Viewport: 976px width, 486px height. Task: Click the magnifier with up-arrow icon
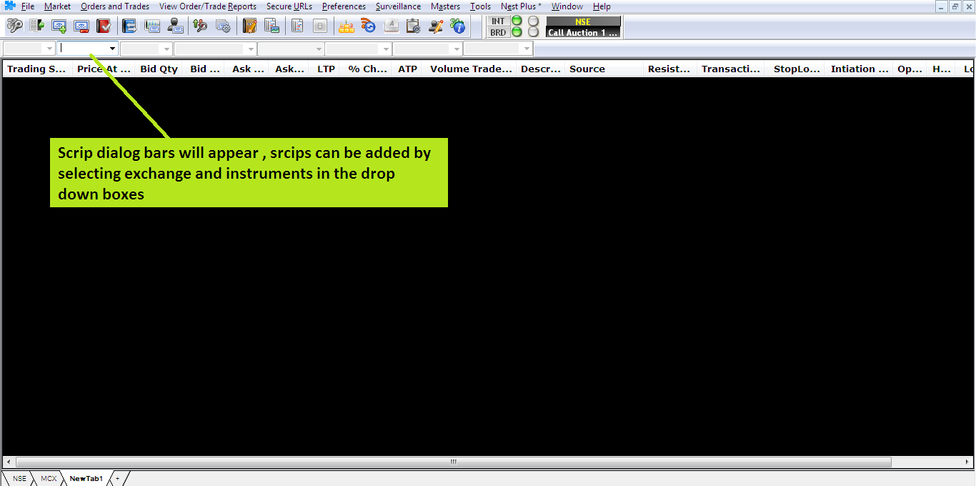(x=201, y=26)
